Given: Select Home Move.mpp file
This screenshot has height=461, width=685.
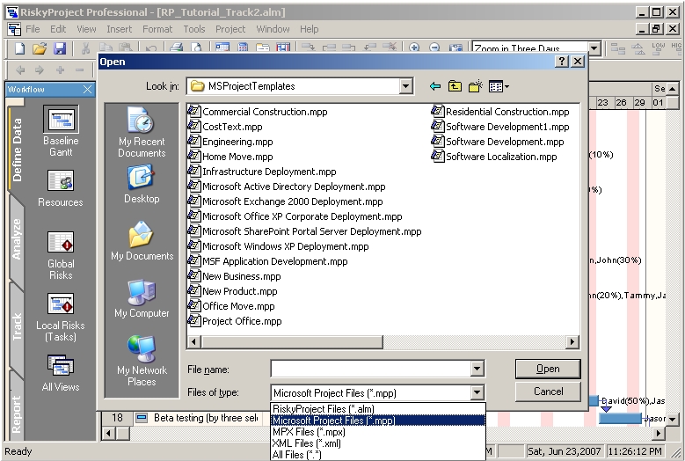Looking at the screenshot, I should pyautogui.click(x=230, y=157).
